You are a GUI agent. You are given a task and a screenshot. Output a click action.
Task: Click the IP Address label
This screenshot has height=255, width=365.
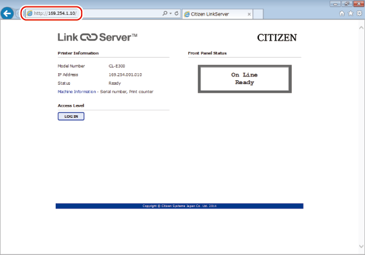pos(68,74)
